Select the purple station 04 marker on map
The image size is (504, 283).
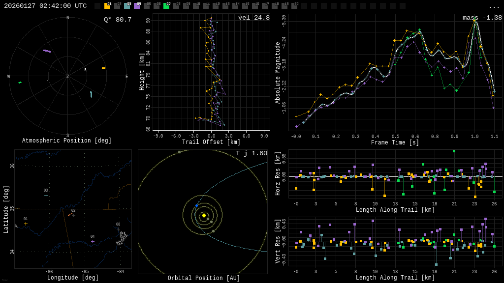click(93, 241)
